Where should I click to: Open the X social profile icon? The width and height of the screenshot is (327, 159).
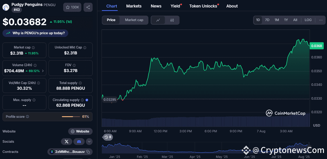pos(66,142)
